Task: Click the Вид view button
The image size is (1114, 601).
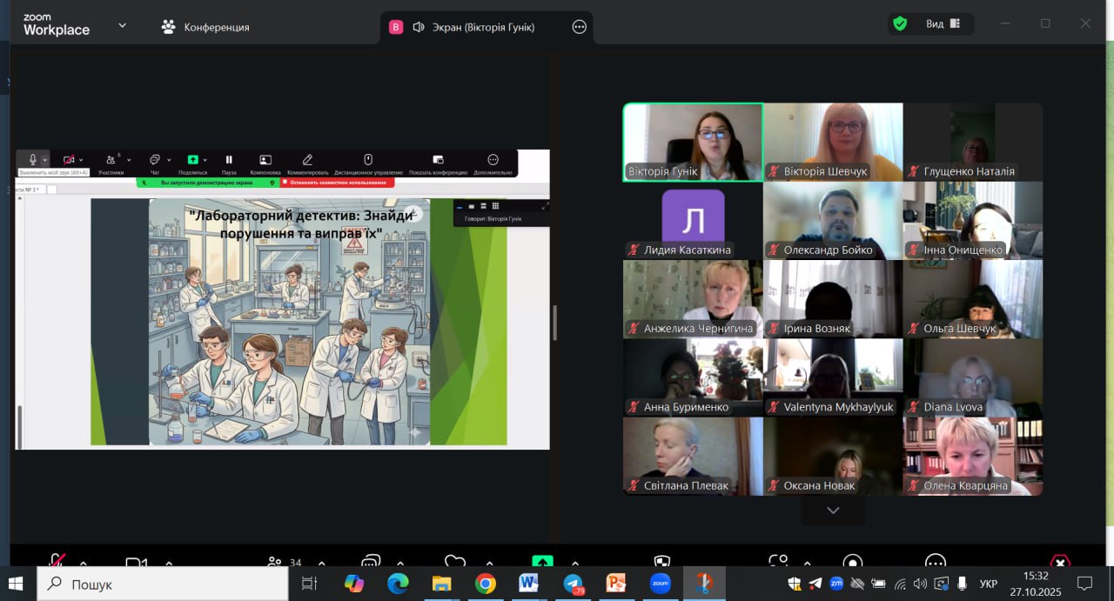Action: tap(943, 24)
